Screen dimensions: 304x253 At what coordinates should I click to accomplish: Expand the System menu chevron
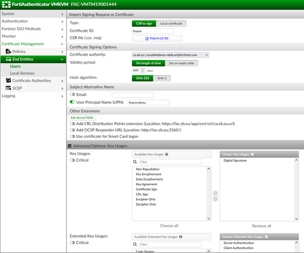click(62, 14)
